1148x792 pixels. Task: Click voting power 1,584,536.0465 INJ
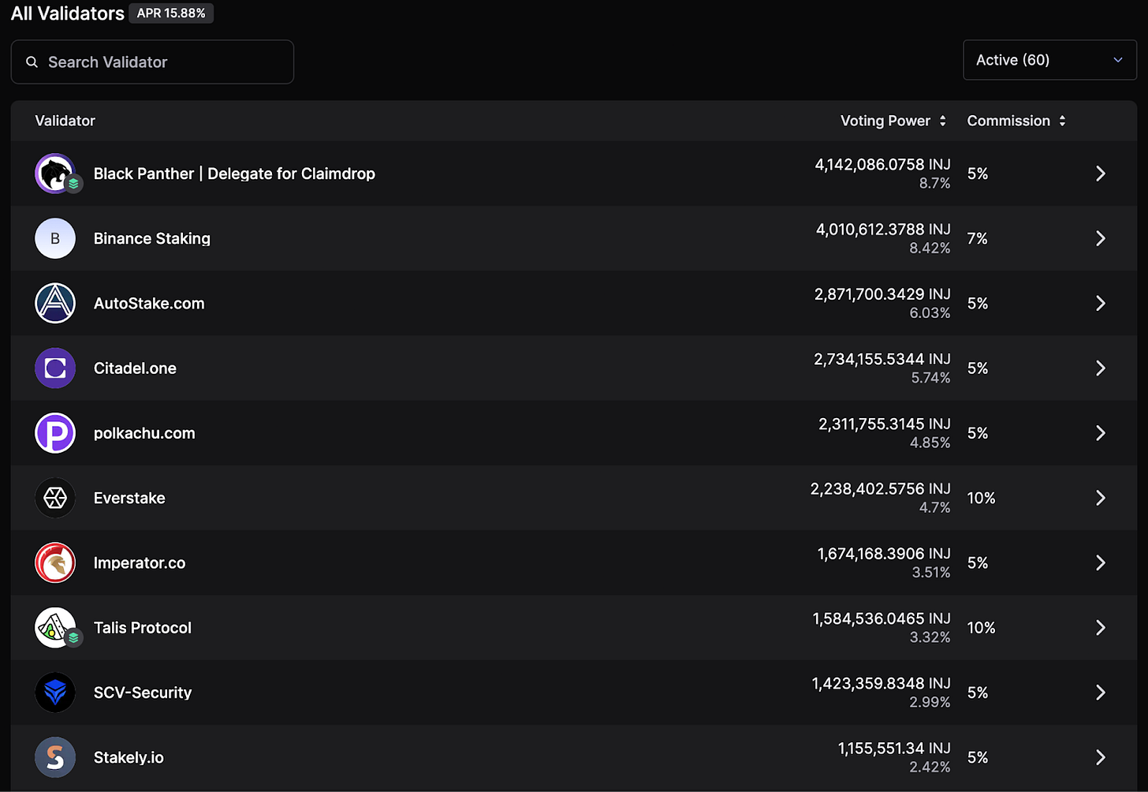tap(881, 618)
